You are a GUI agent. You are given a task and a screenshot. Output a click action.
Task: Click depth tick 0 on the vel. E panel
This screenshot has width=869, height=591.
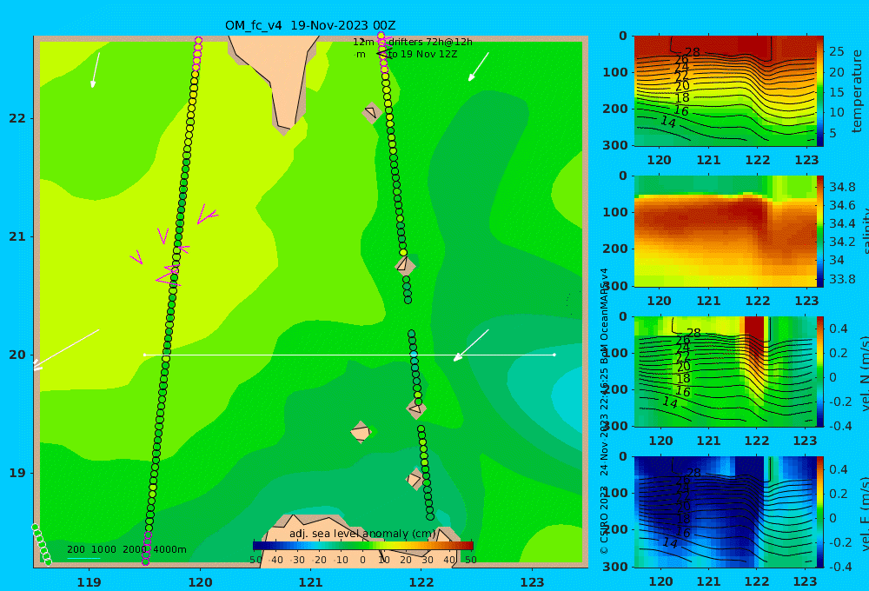[623, 456]
